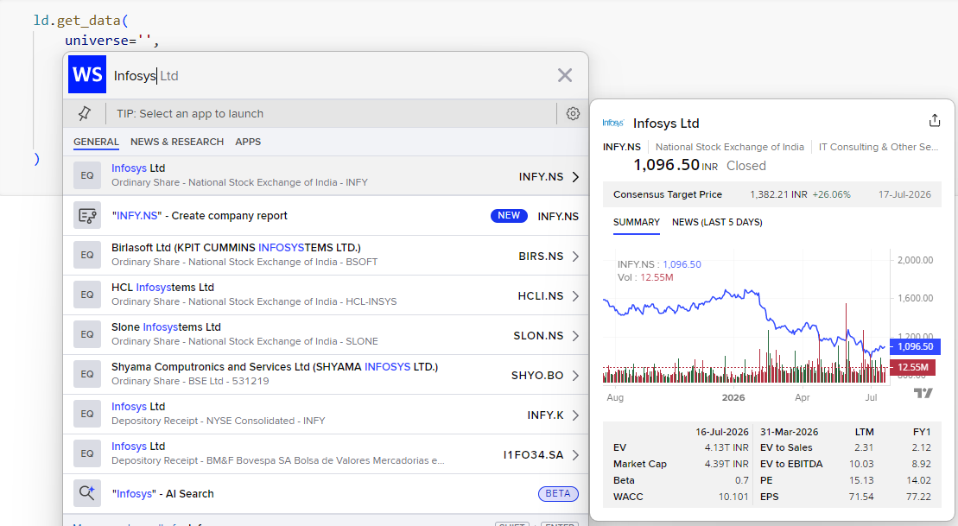Click the Market Cap 4.39T INR value
Image resolution: width=958 pixels, height=526 pixels.
[x=726, y=465]
